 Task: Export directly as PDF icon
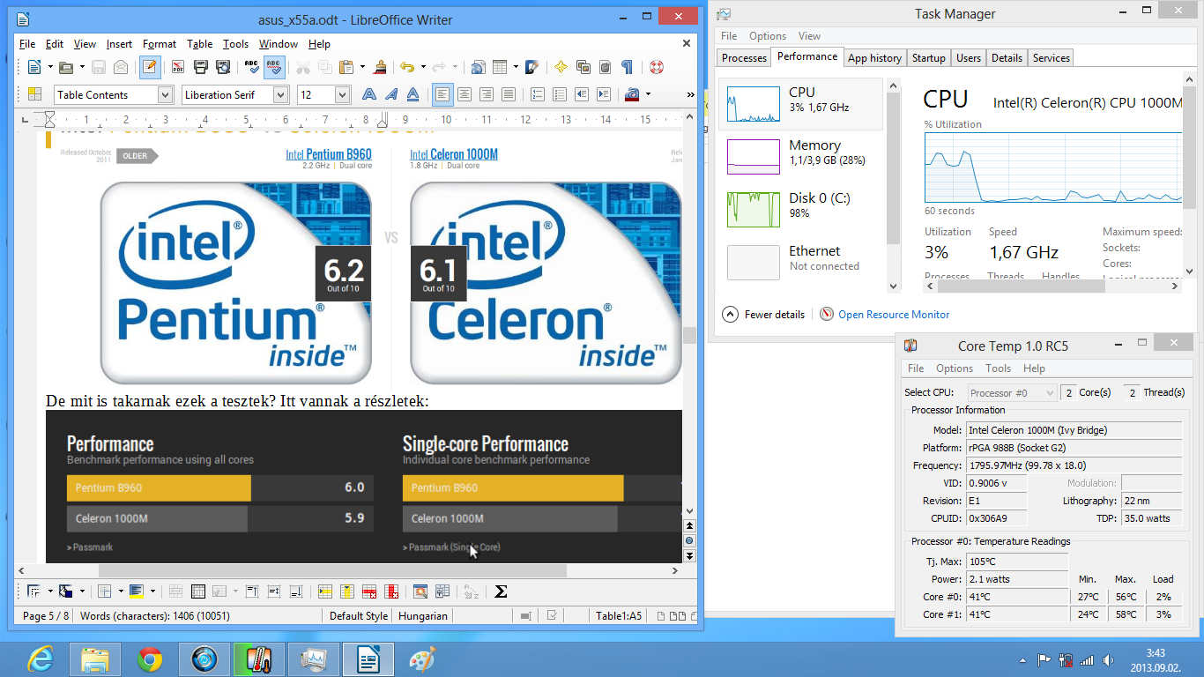[x=178, y=67]
